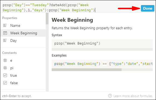This screenshot has height=100, width=156.
Task: Click inside the formula input field
Action: (70, 8)
